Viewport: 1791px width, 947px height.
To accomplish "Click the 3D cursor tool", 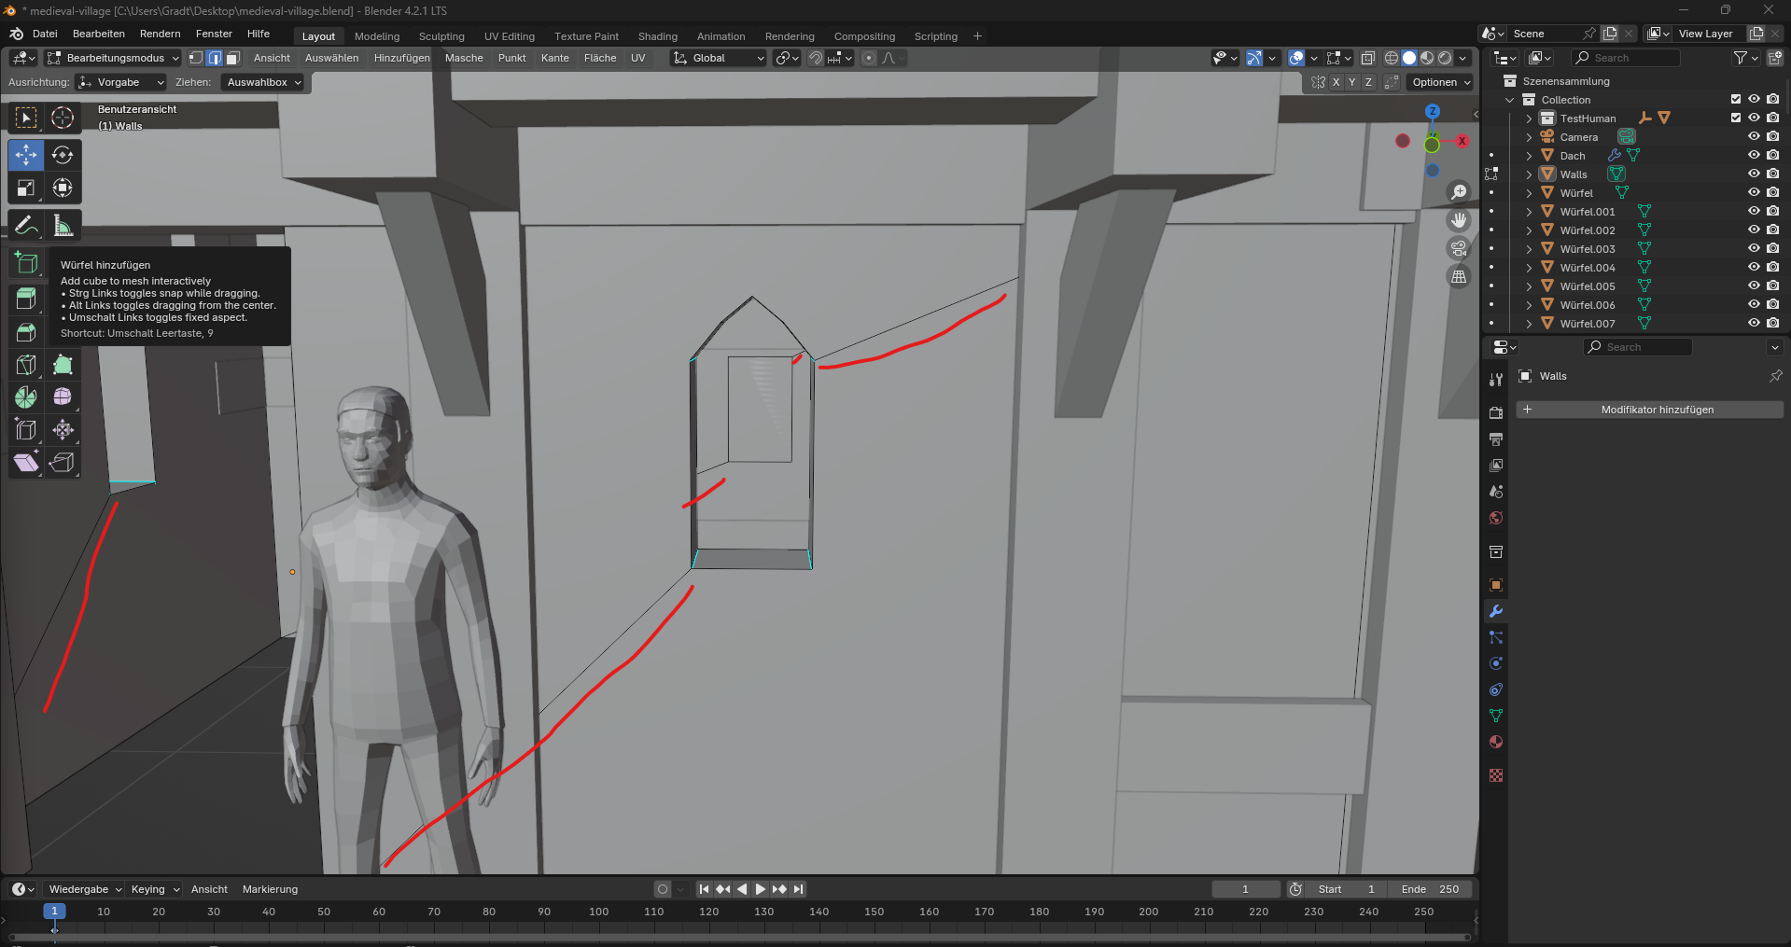I will tap(63, 118).
